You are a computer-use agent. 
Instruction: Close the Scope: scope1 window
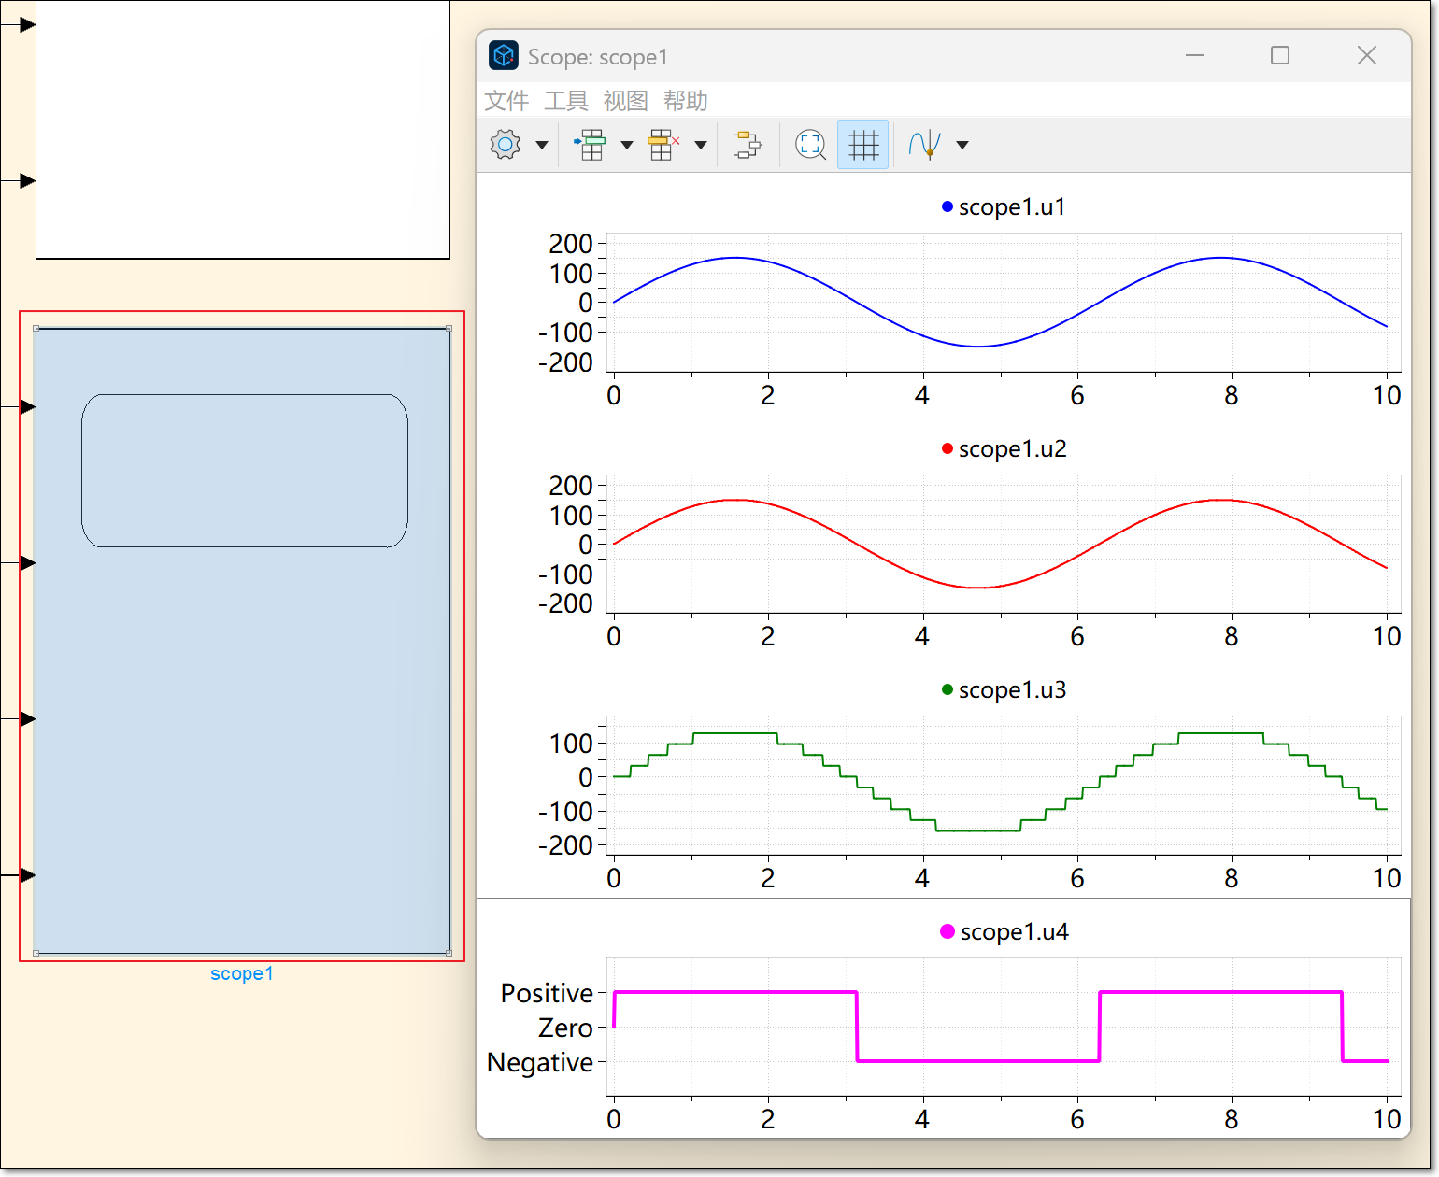[1367, 56]
